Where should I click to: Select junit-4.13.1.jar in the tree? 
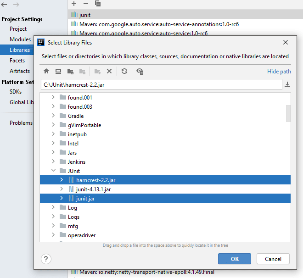[x=93, y=189]
